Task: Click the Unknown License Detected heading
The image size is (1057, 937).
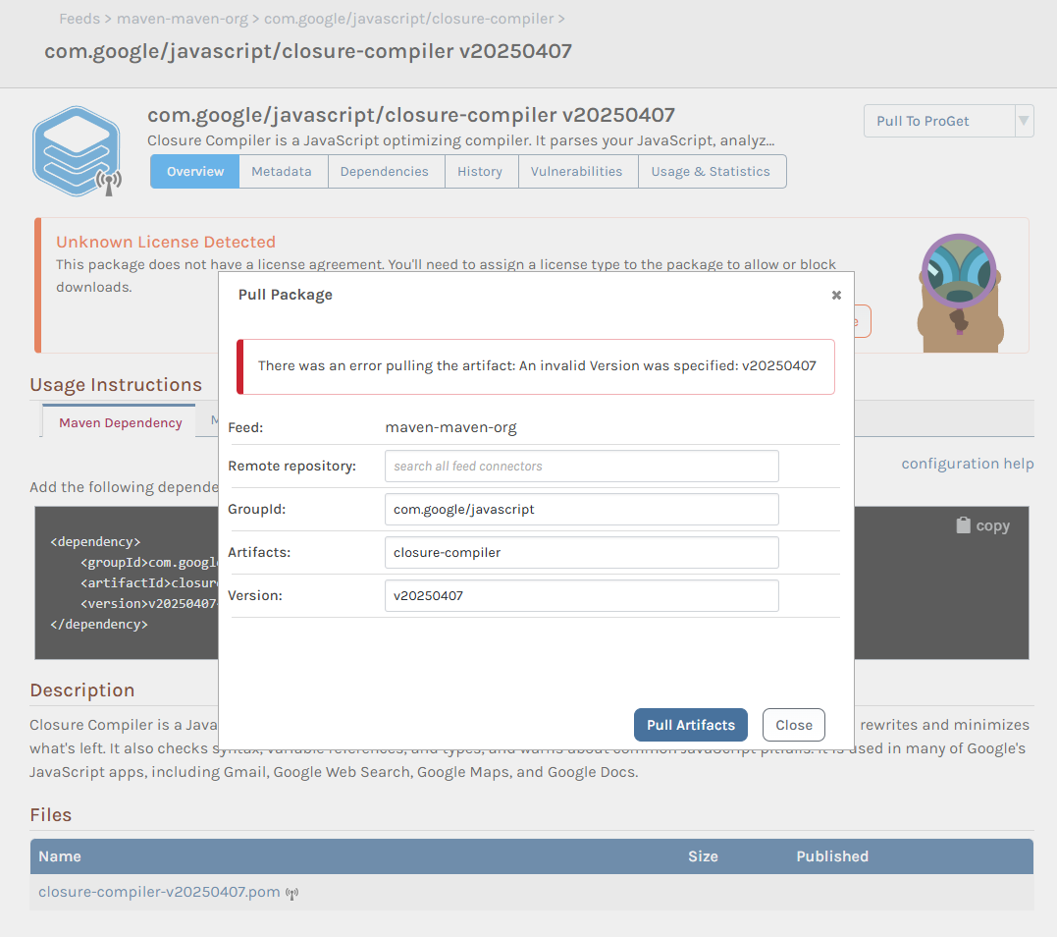Action: [x=166, y=242]
